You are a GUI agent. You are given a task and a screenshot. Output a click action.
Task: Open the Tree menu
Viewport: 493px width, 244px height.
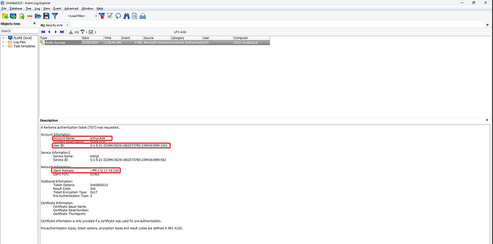(28, 9)
